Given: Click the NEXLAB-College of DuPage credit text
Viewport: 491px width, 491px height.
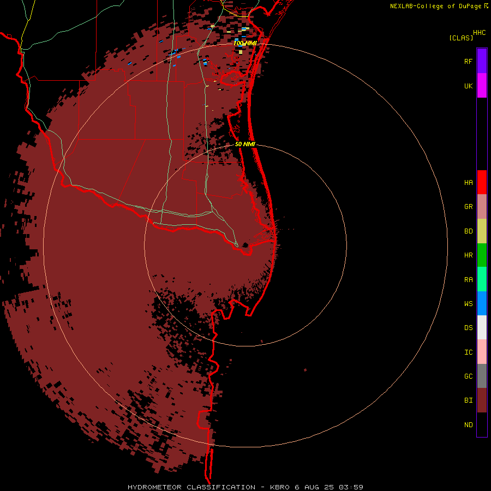Looking at the screenshot, I should click(435, 6).
